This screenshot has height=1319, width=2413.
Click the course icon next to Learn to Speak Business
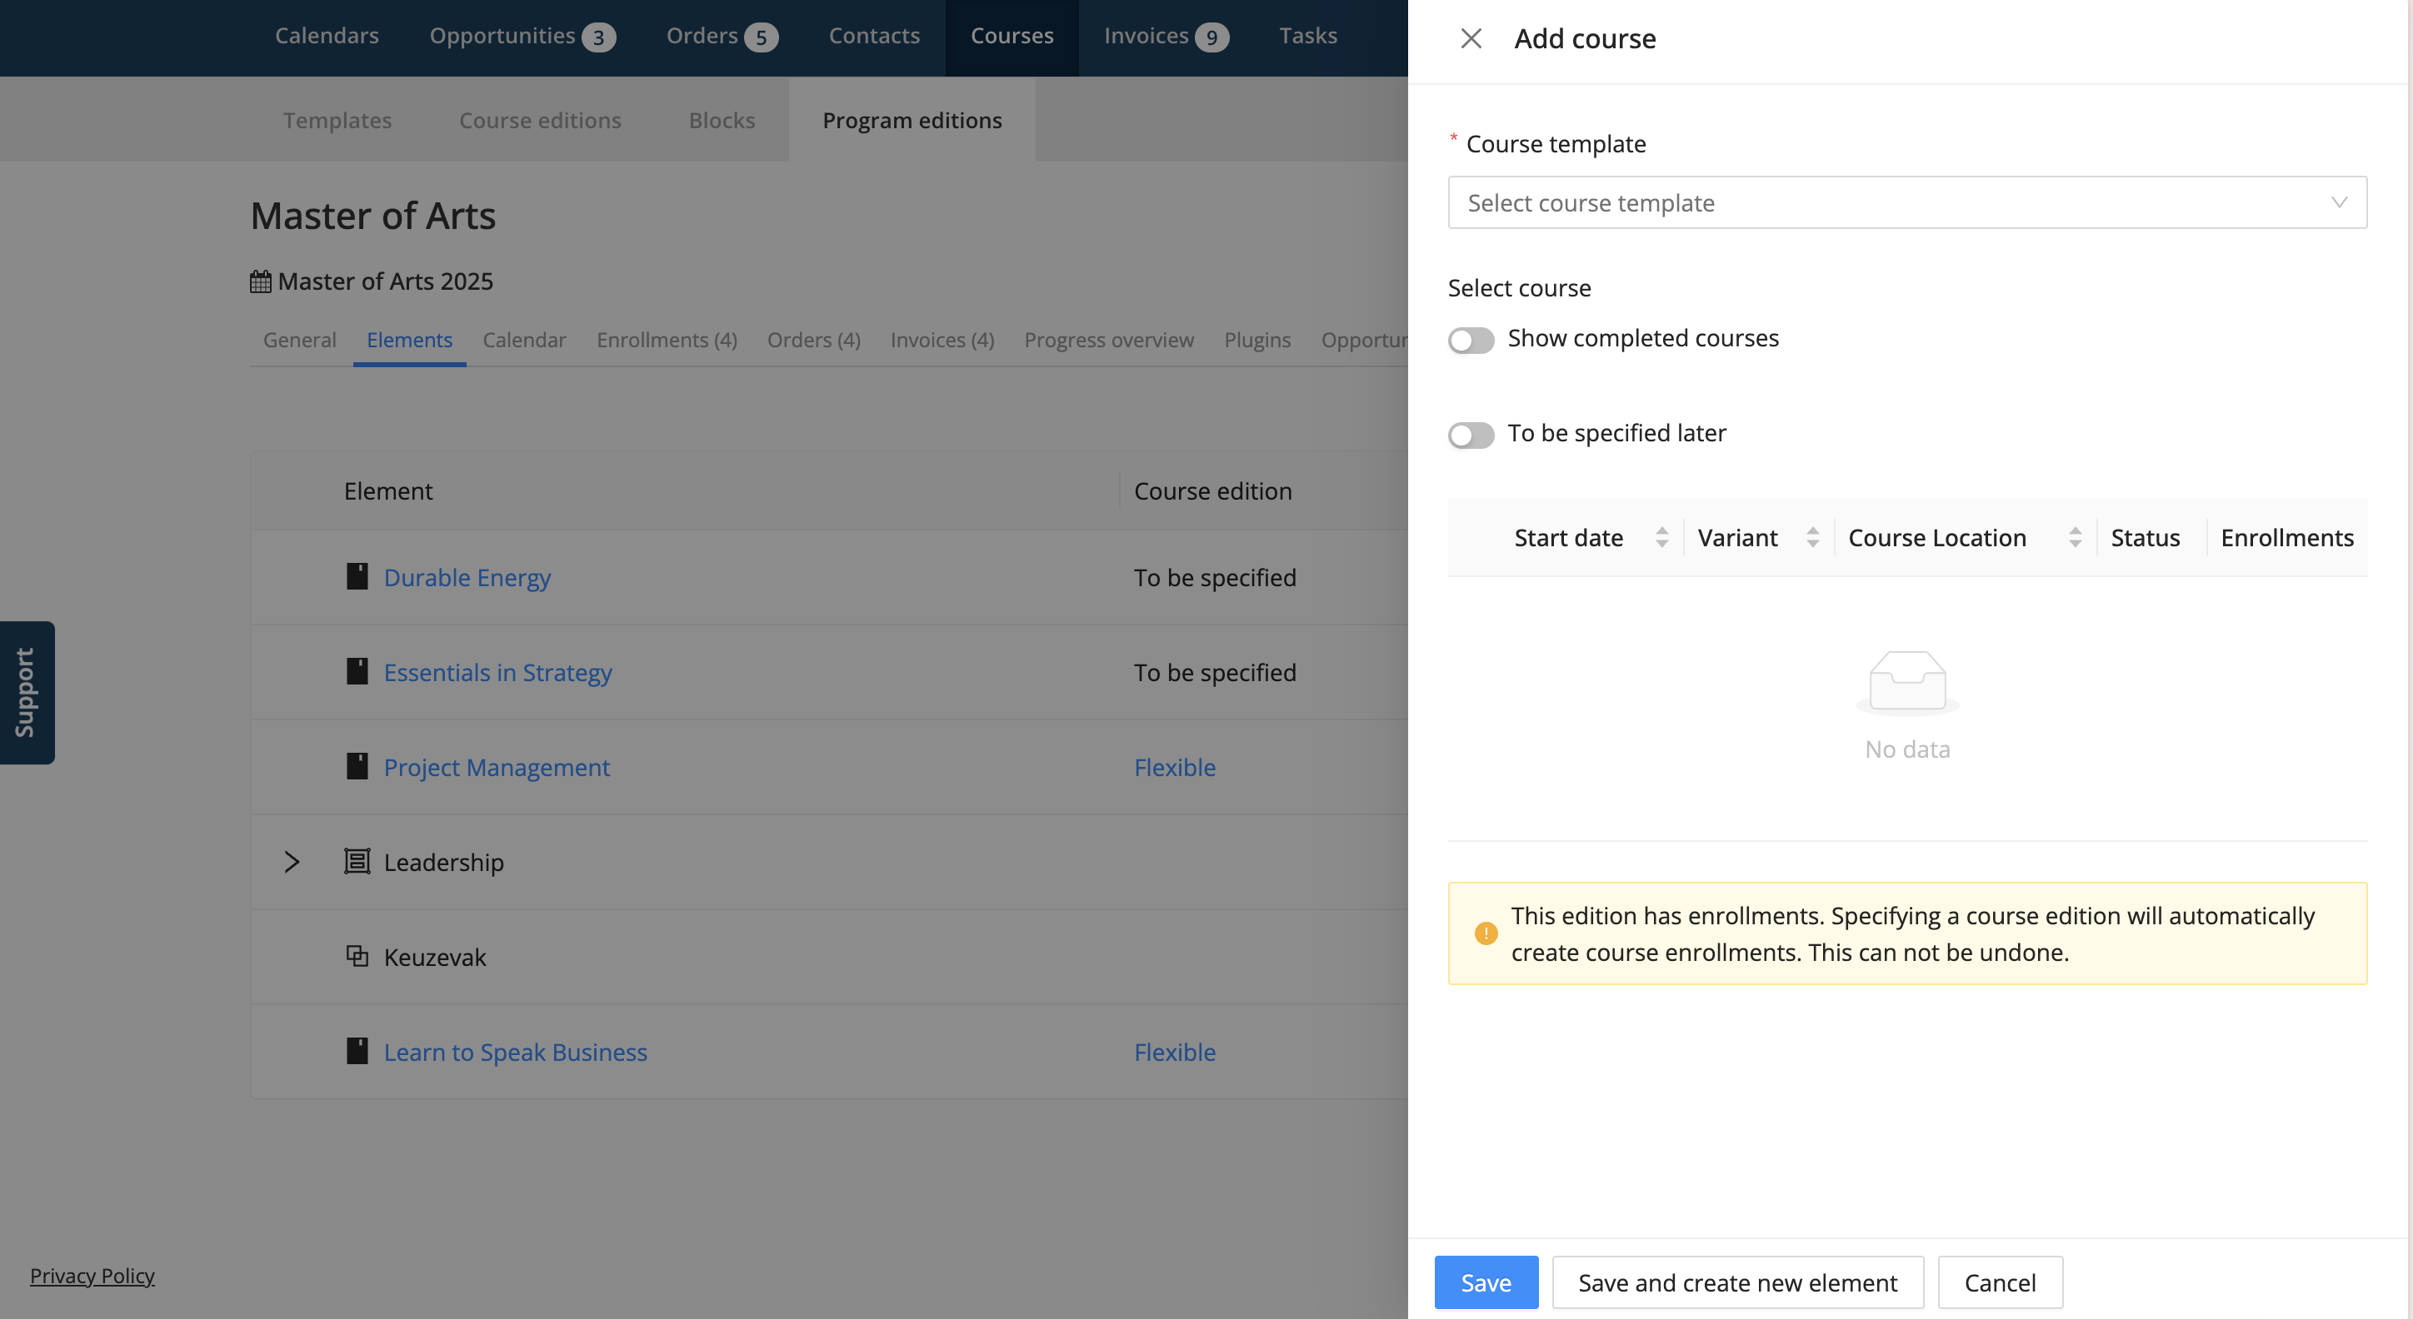tap(357, 1051)
